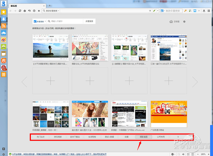The height and width of the screenshot is (156, 213).
Task: Open the Favorites star in the sidebar
Action: (x=4, y=12)
